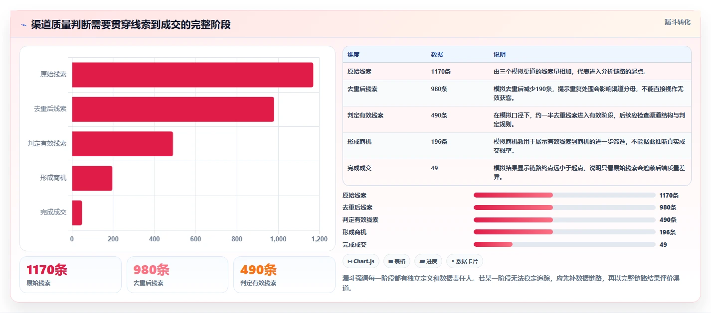
Task: Click the 形成商机 label on the chart axis
Action: [53, 178]
